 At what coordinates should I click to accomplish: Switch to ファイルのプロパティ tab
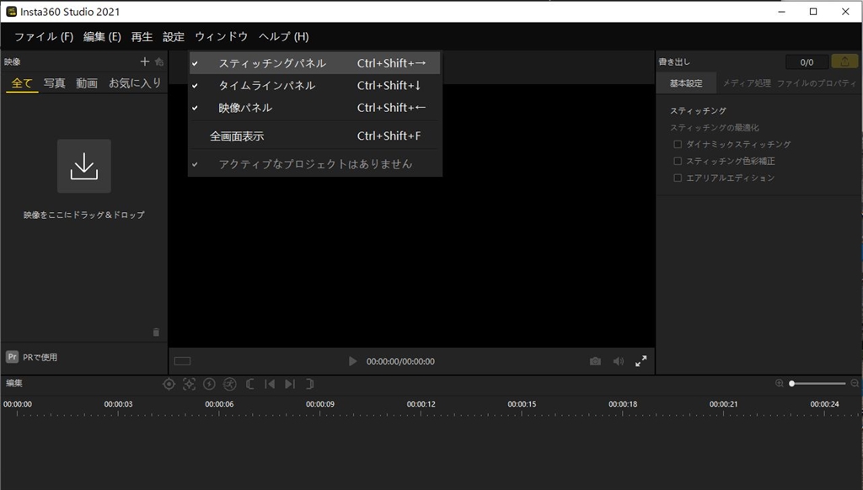click(816, 83)
